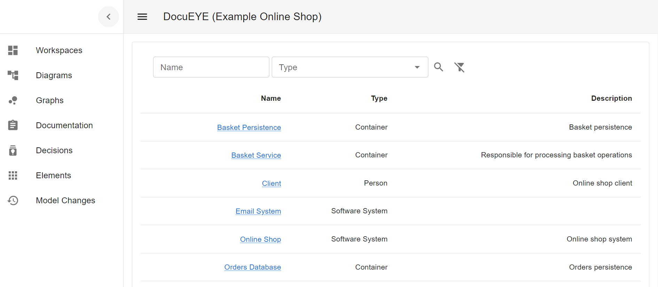658x287 pixels.
Task: Collapse the sidebar with the chevron
Action: (109, 17)
